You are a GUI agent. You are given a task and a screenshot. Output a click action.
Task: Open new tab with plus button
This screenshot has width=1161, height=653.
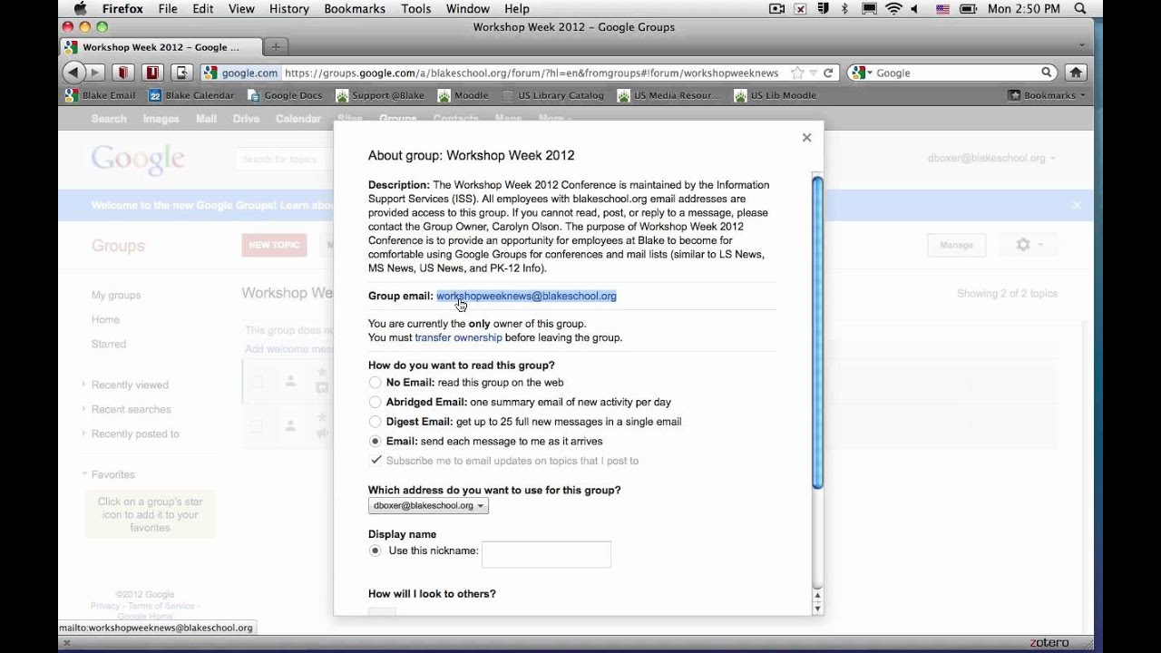276,46
